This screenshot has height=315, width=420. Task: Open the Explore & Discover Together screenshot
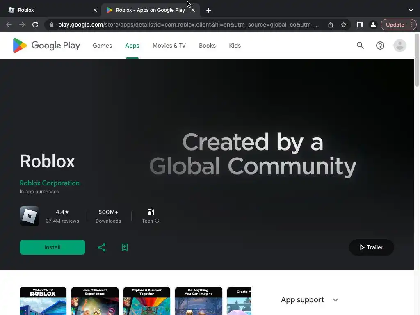click(x=147, y=301)
